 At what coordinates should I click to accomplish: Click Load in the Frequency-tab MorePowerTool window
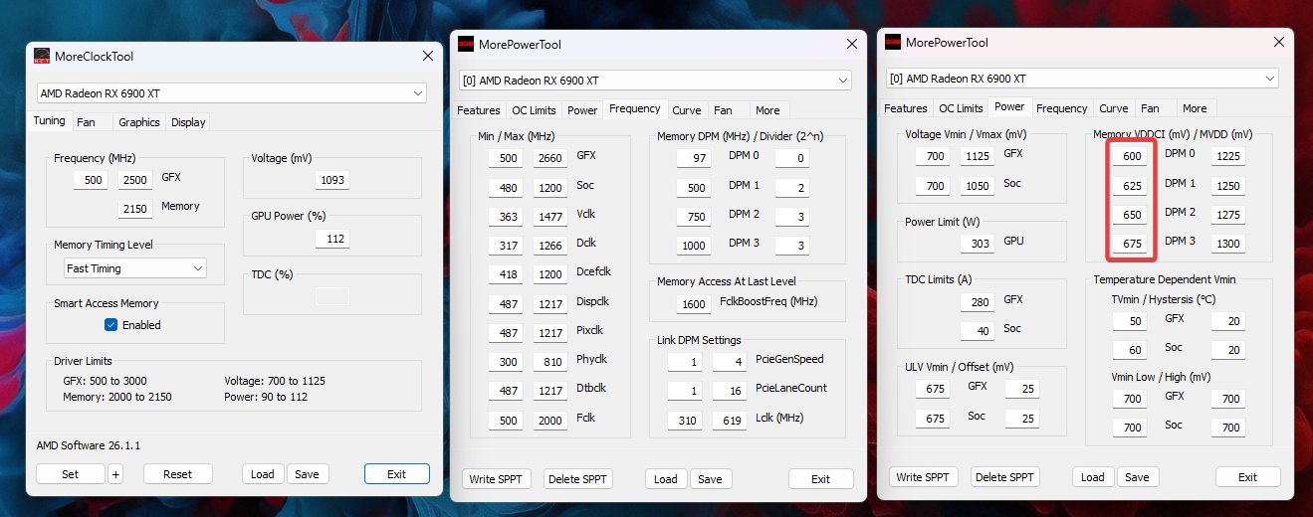click(666, 479)
